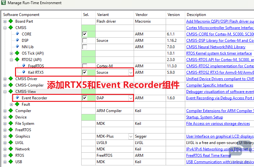Collapse the RTOS2 (API) node
The height and width of the screenshot is (167, 254).
click(x=11, y=60)
